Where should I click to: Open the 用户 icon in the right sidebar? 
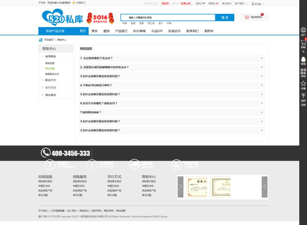coord(303,30)
